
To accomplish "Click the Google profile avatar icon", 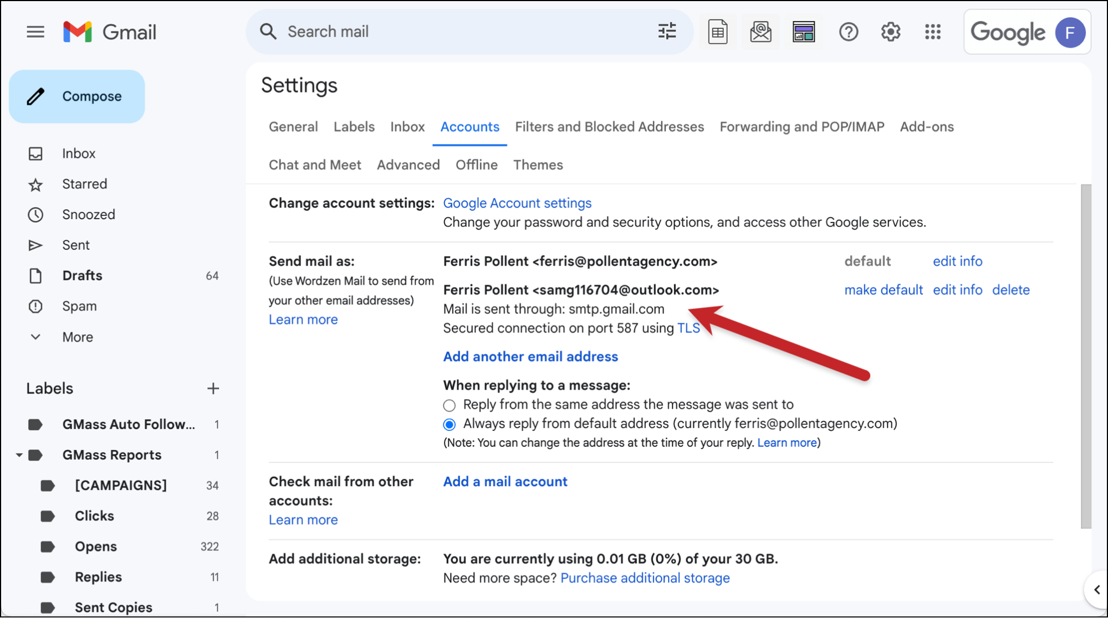I will (1070, 32).
